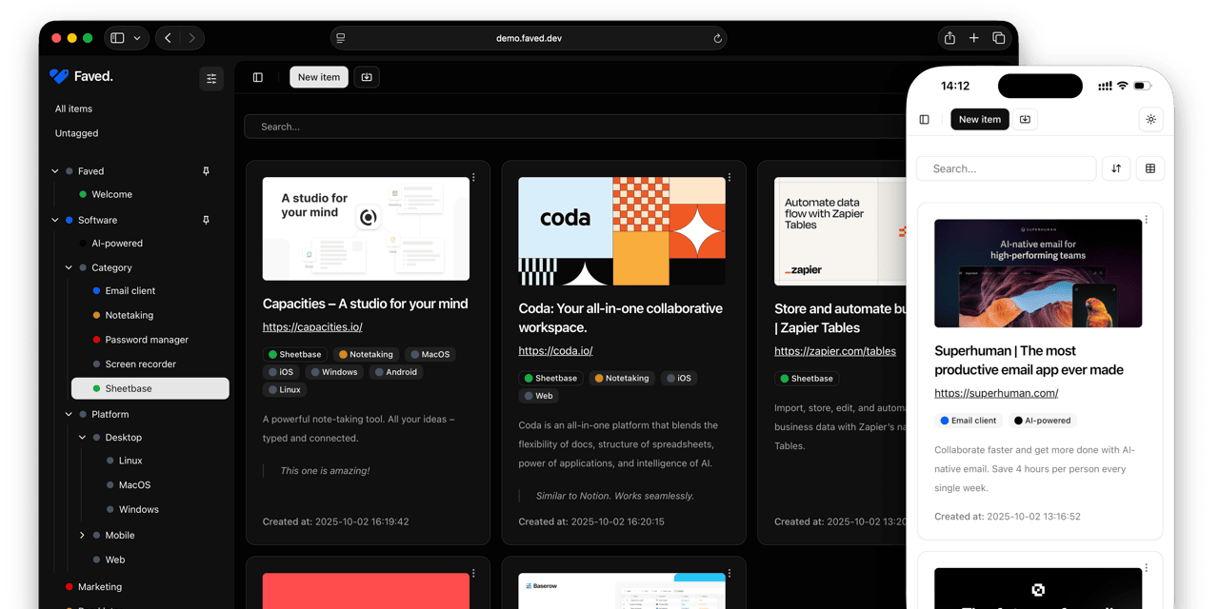Screen dimensions: 1219x609
Task: Pin icon on the Faved tag row
Action: 206,171
